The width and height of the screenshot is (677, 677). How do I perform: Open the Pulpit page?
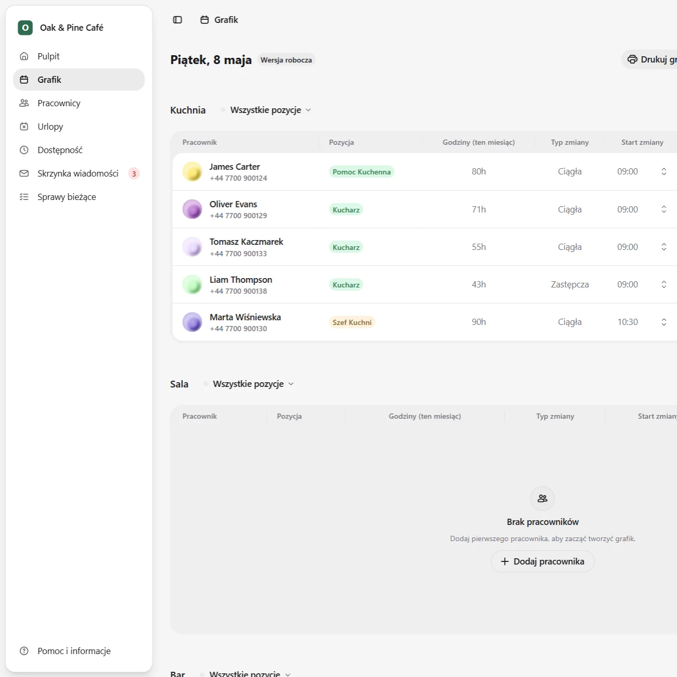[x=79, y=56]
